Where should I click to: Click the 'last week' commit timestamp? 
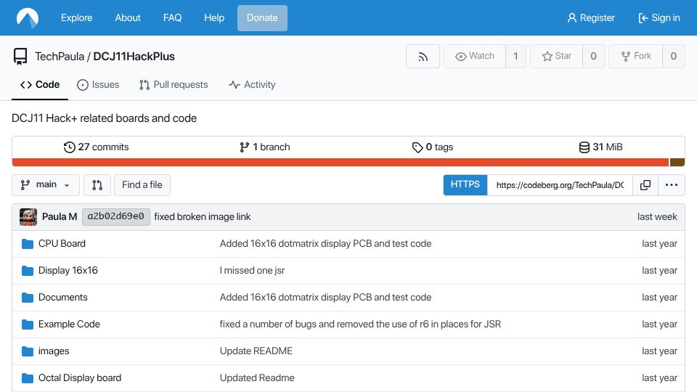tap(657, 217)
